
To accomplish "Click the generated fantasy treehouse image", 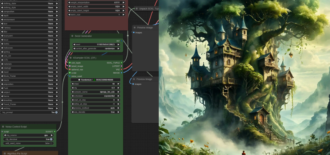I will tap(244, 77).
